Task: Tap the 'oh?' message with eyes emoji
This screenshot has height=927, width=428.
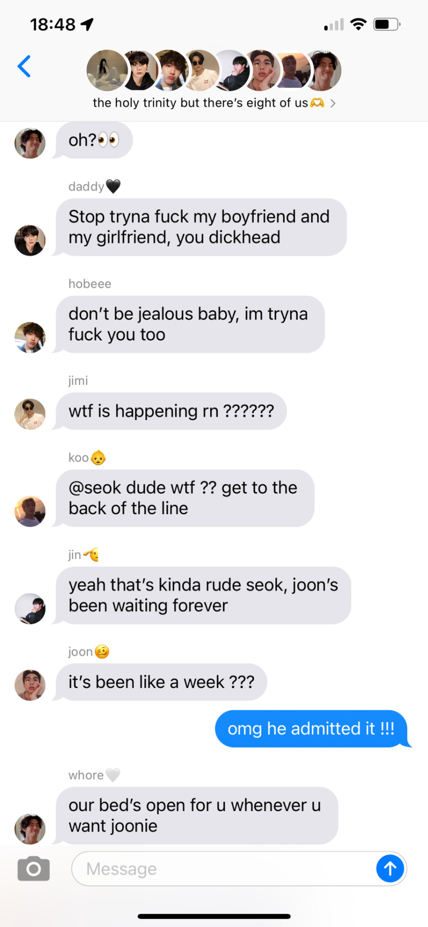Action: [93, 140]
